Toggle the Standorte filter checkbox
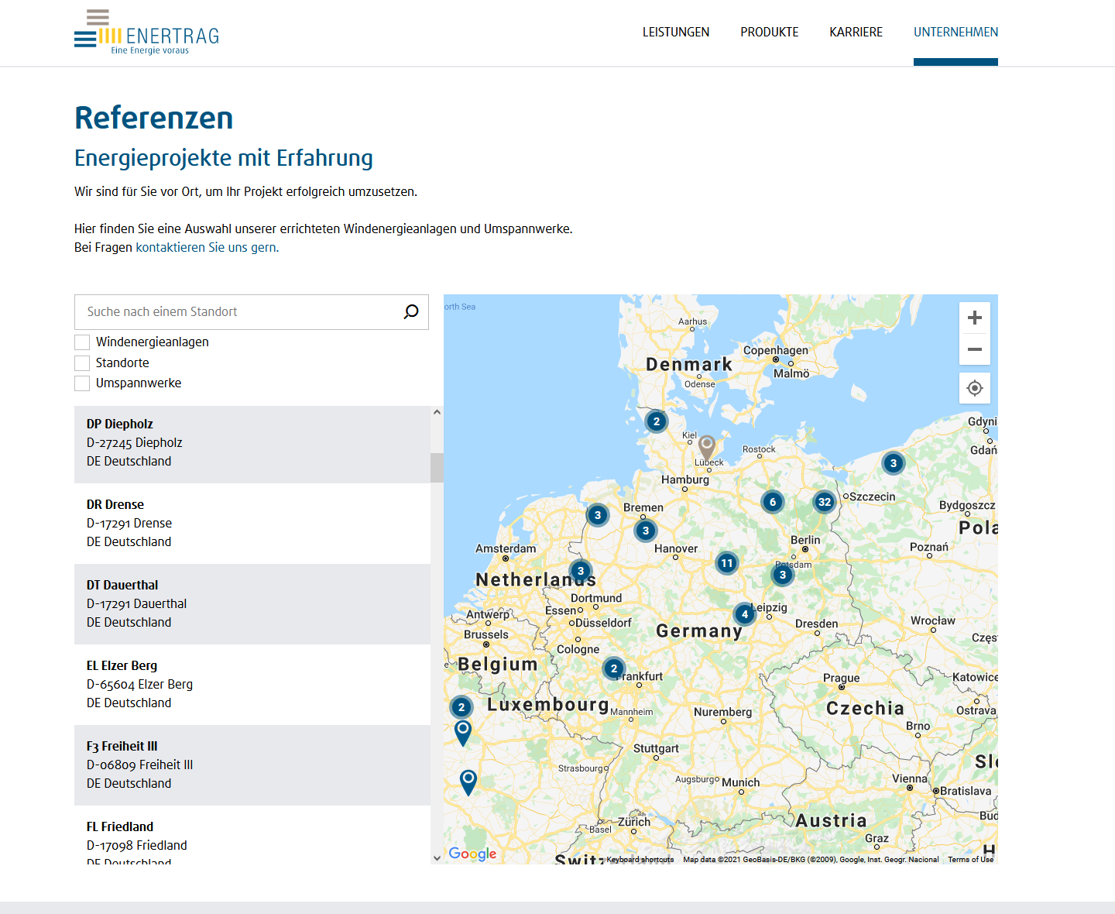This screenshot has width=1115, height=914. (82, 363)
